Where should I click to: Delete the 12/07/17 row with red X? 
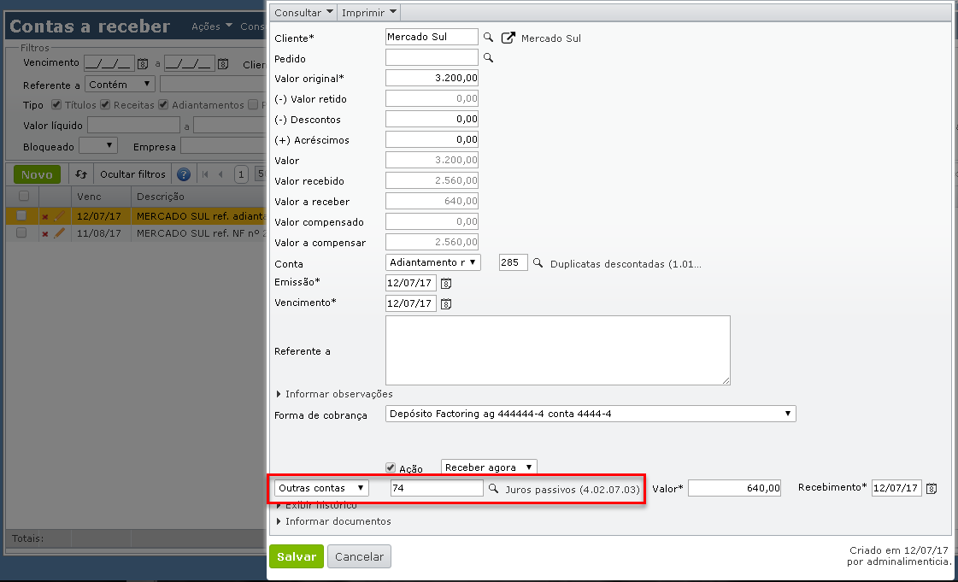click(44, 217)
